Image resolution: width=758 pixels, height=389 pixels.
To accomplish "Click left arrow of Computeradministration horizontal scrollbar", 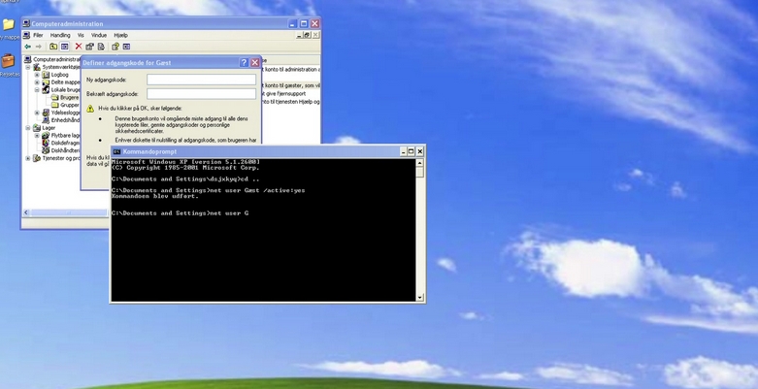I will (26, 212).
